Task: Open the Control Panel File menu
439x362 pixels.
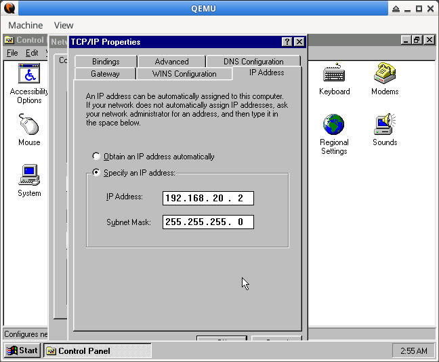Action: click(x=12, y=53)
